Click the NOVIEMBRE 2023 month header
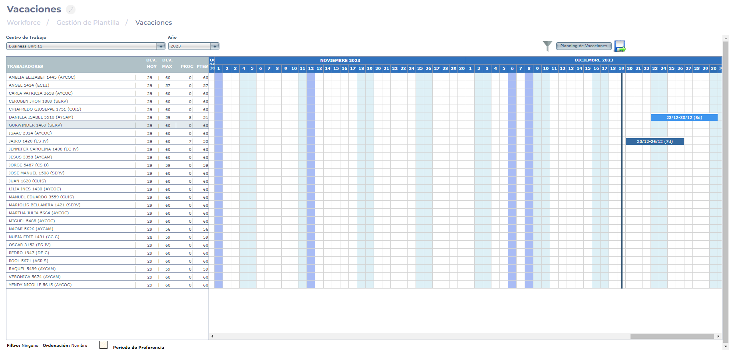Screen dimensions: 730x354 coord(340,60)
